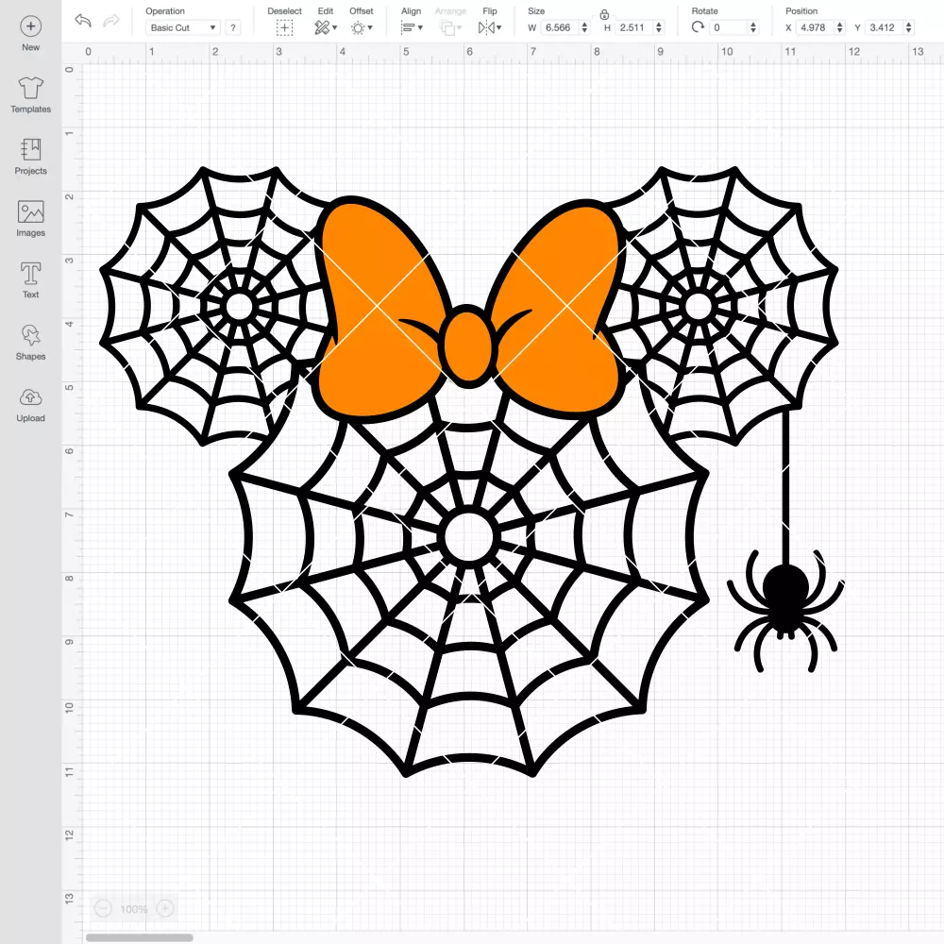Click the zoom out minus button
This screenshot has width=944, height=944.
[104, 908]
